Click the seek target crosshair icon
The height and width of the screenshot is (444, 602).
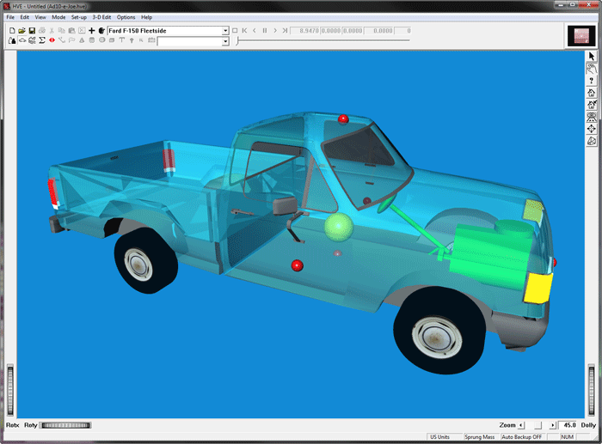click(592, 129)
